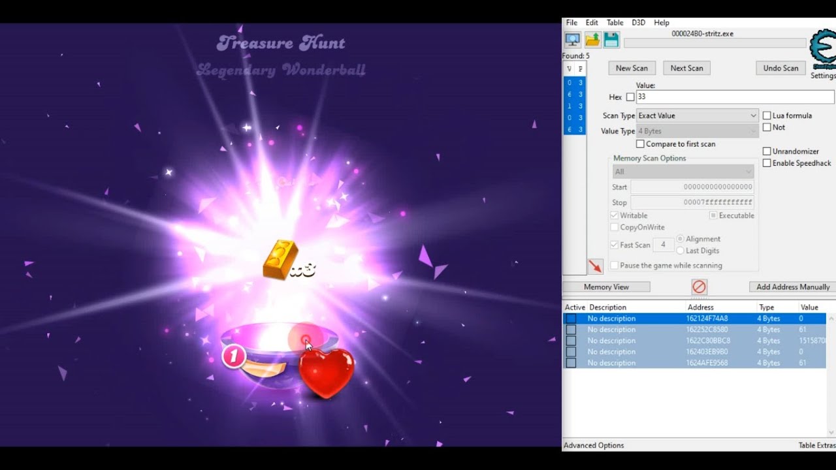Image resolution: width=836 pixels, height=470 pixels.
Task: Save the table with floppy icon
Action: (611, 40)
